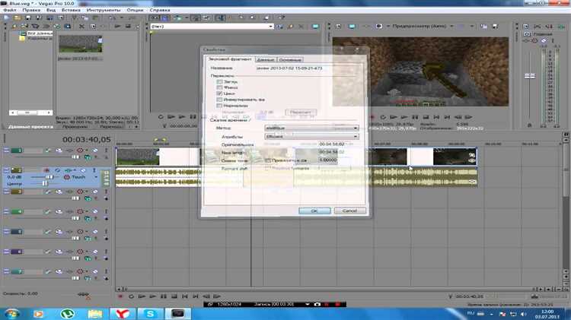571x320 pixels.
Task: Go to project start in bottom transport
Action: tap(185, 296)
